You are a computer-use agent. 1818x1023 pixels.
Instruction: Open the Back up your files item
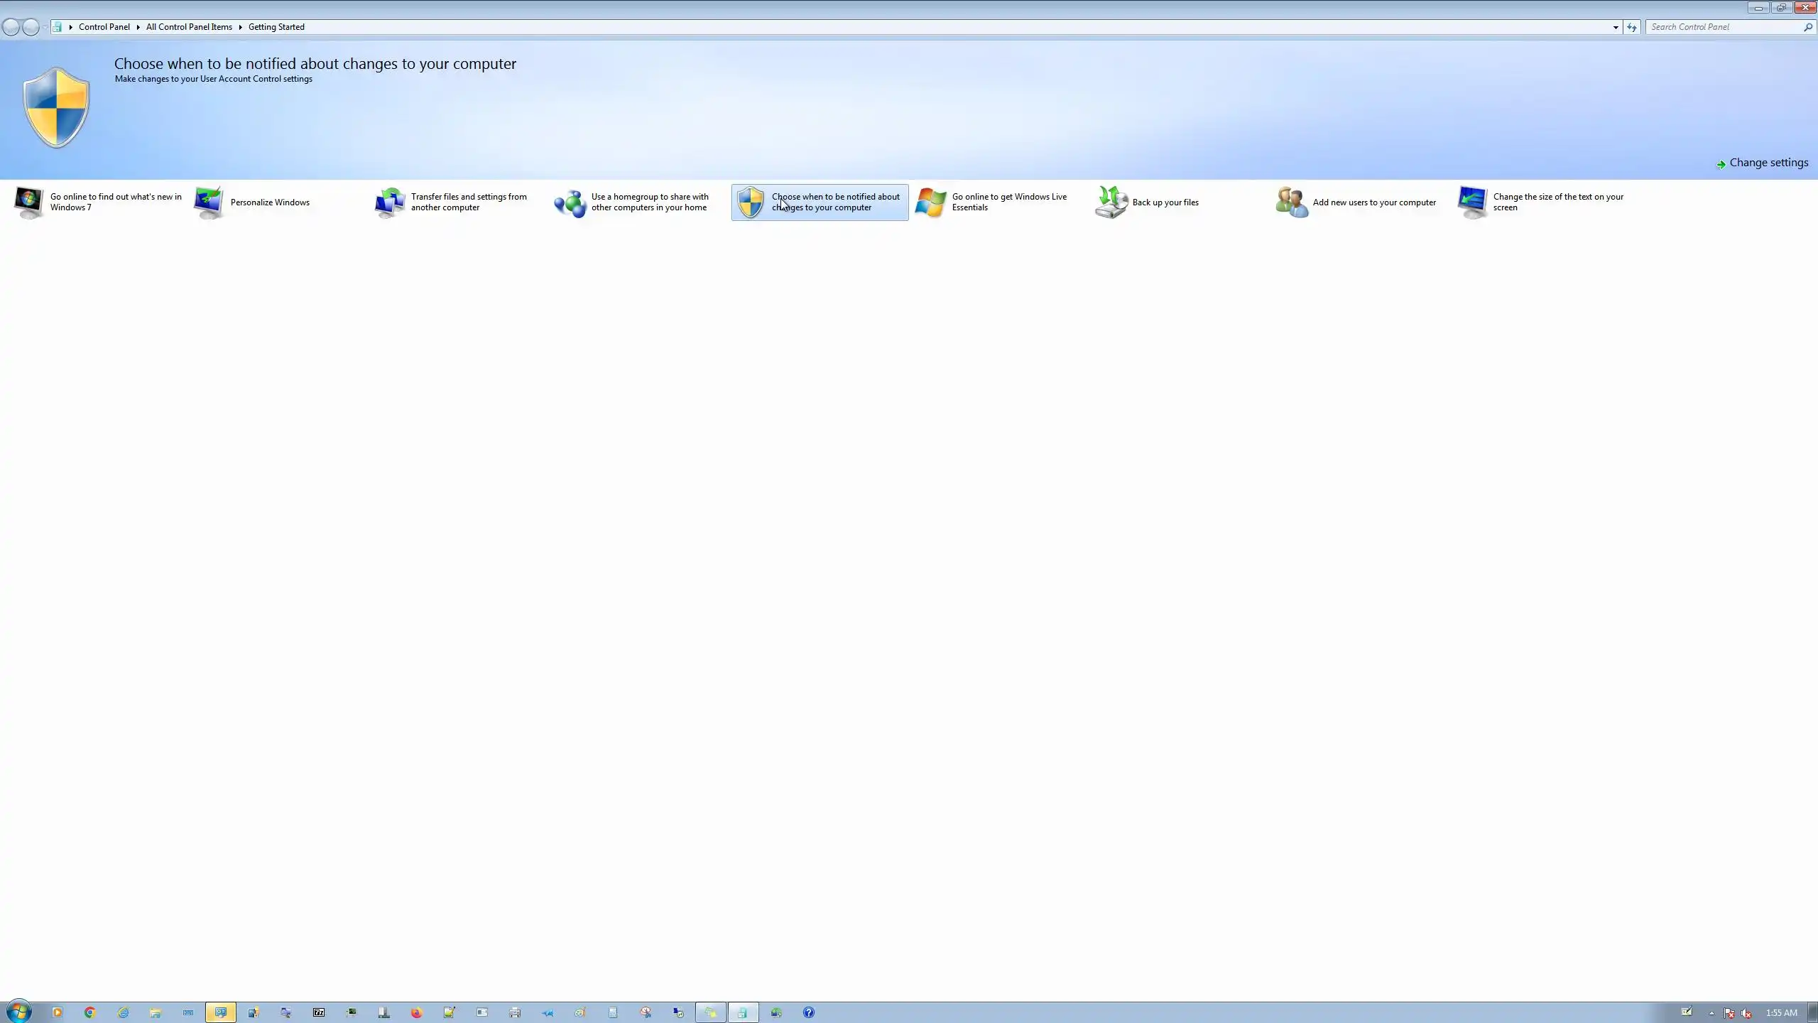(1165, 202)
